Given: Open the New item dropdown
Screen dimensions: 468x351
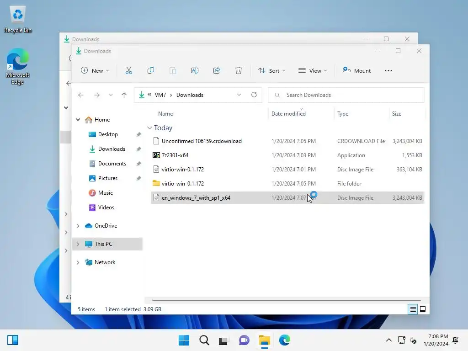Looking at the screenshot, I should 95,71.
